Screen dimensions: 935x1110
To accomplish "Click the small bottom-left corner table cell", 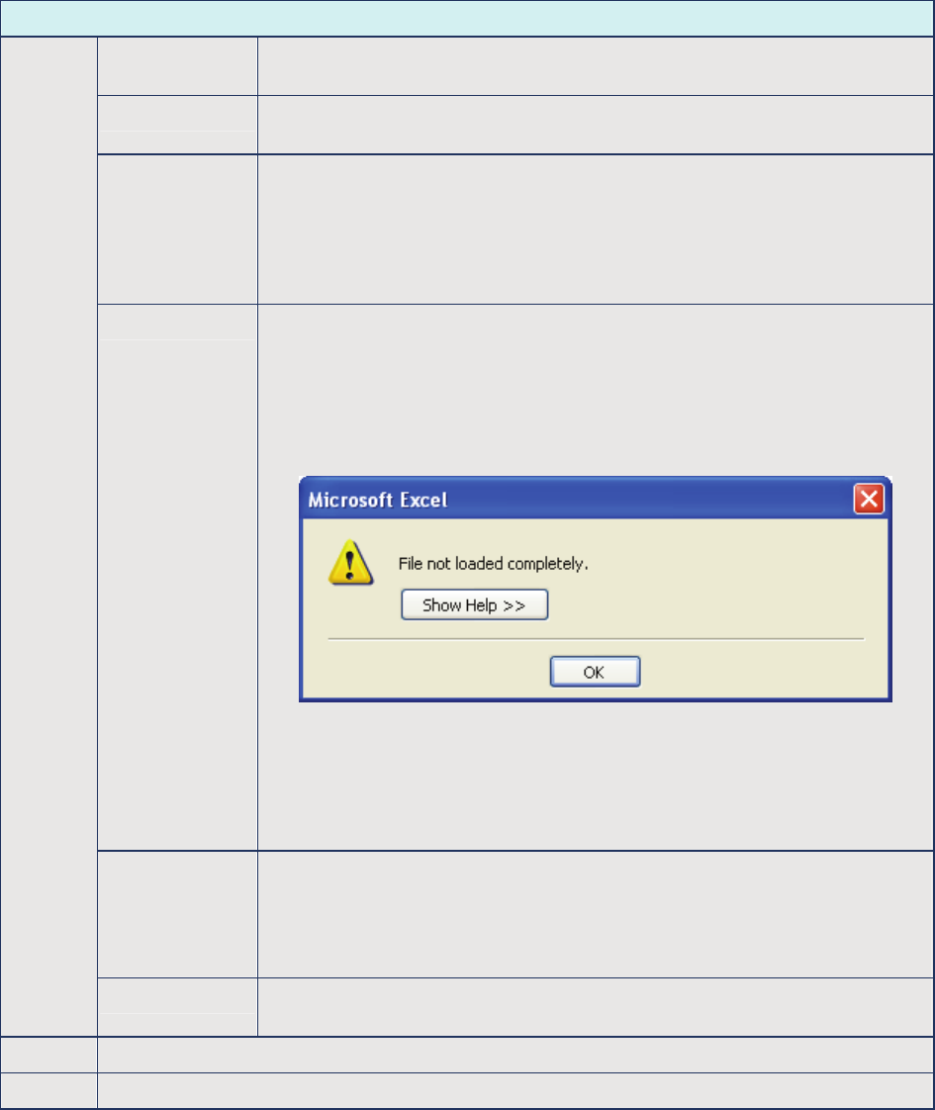I will (48, 1091).
